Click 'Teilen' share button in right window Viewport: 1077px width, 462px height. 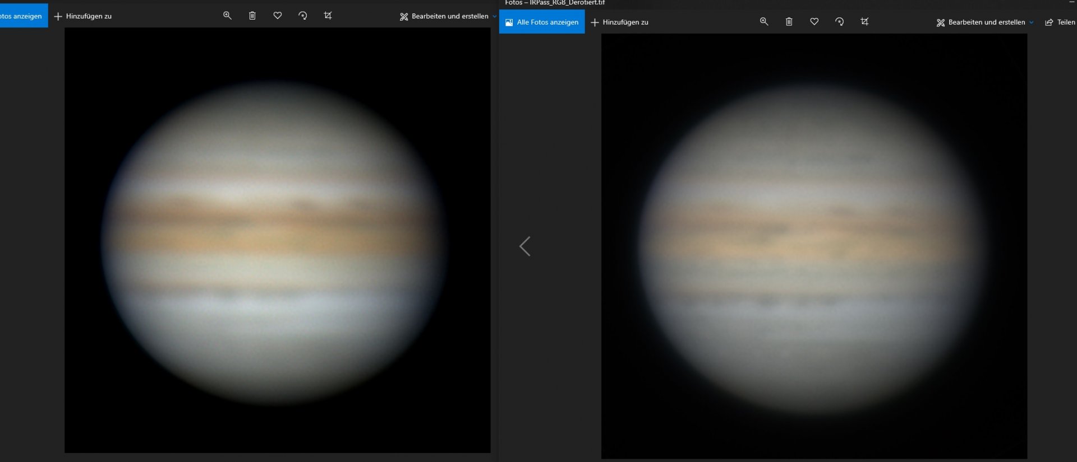(1060, 22)
